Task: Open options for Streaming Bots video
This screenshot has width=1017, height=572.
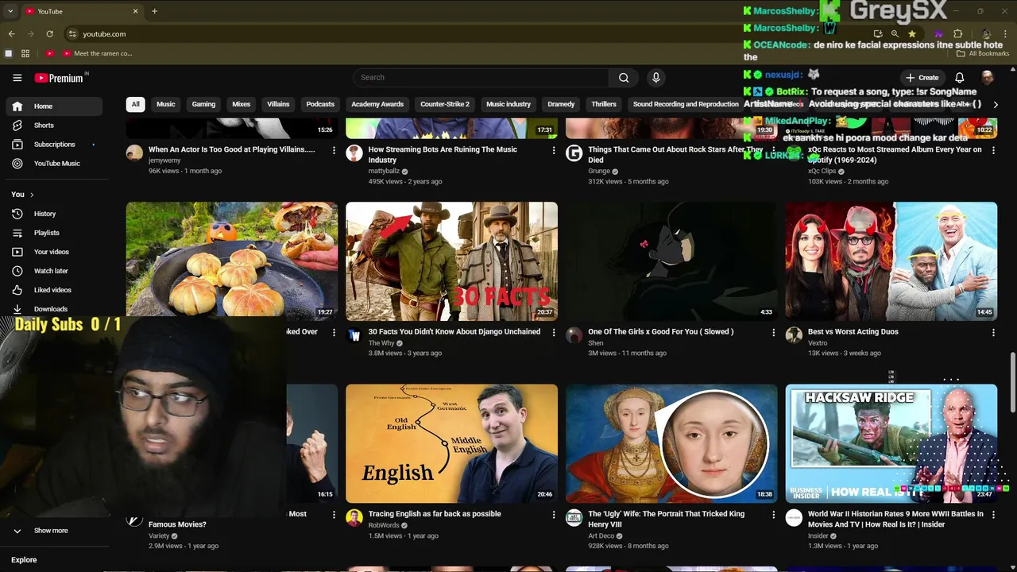Action: pyautogui.click(x=554, y=150)
